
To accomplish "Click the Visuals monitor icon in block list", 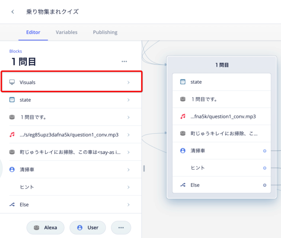I will (12, 82).
